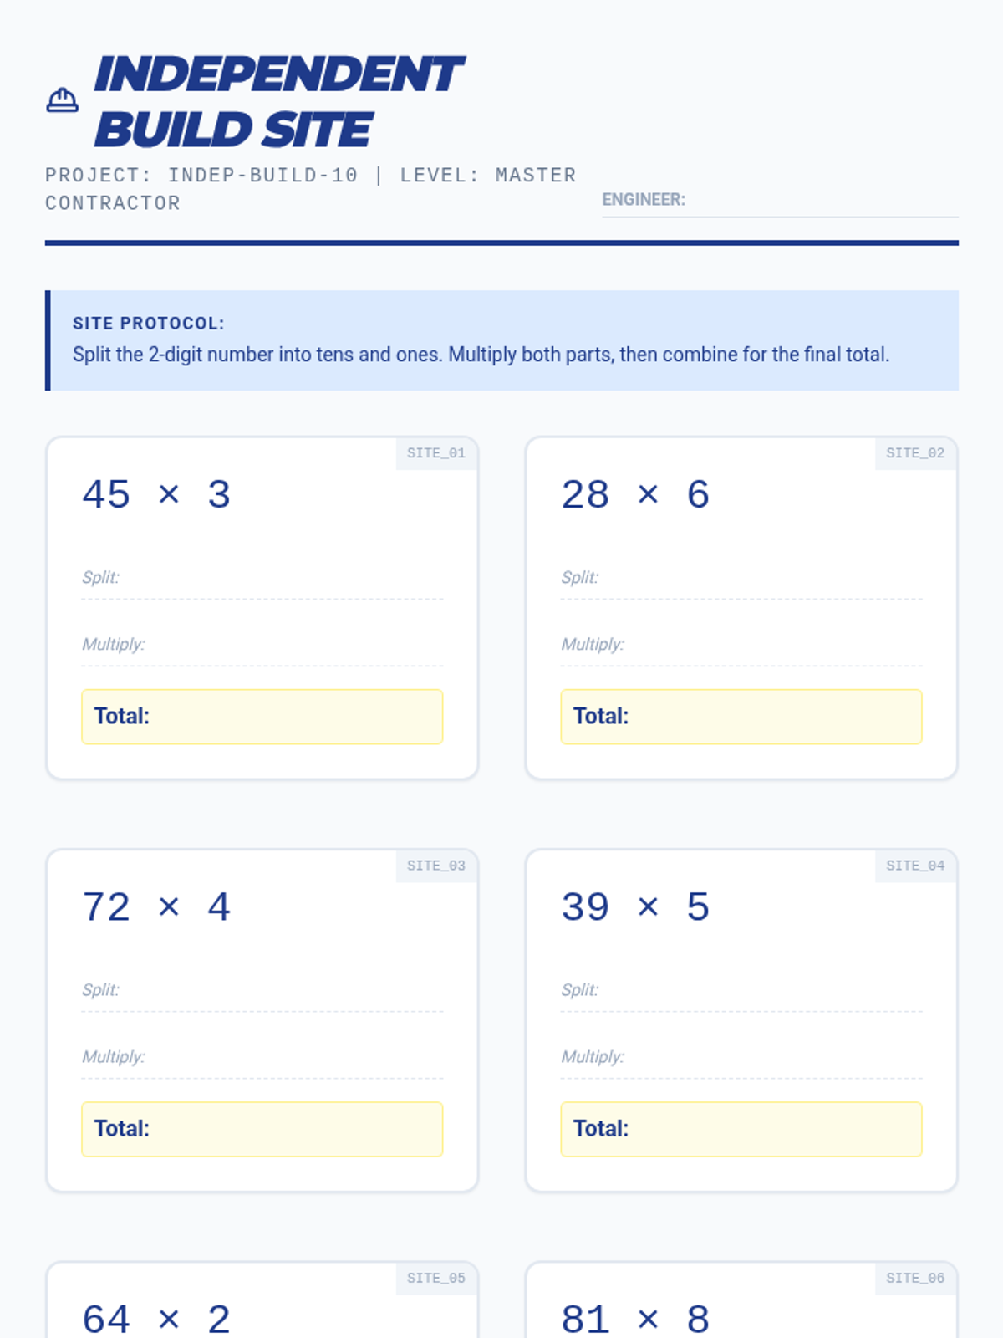1003x1338 pixels.
Task: Click the Total box for 39 × 5
Action: point(741,1129)
